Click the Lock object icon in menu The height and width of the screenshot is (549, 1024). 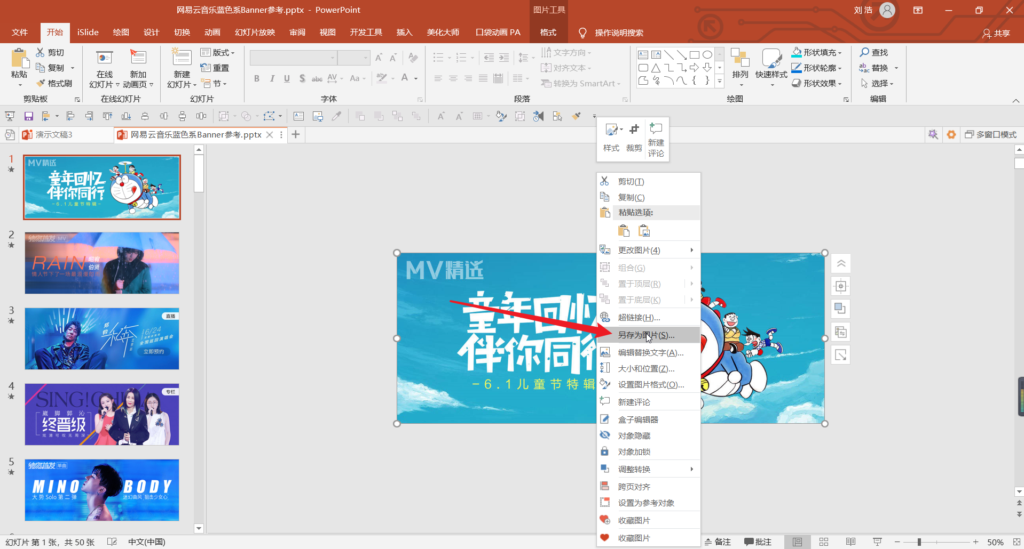605,451
